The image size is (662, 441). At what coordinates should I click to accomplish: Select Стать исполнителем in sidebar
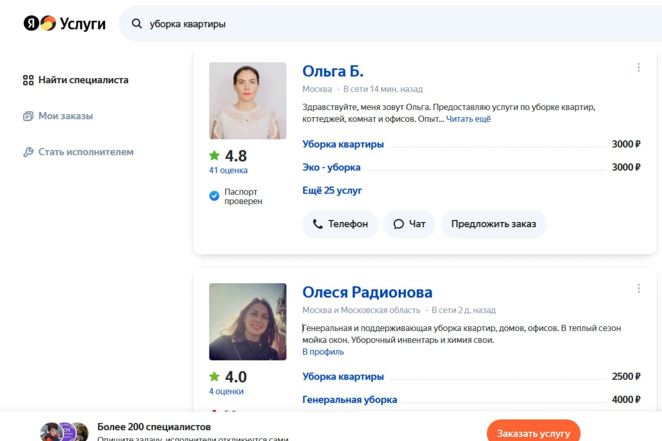[x=78, y=152]
